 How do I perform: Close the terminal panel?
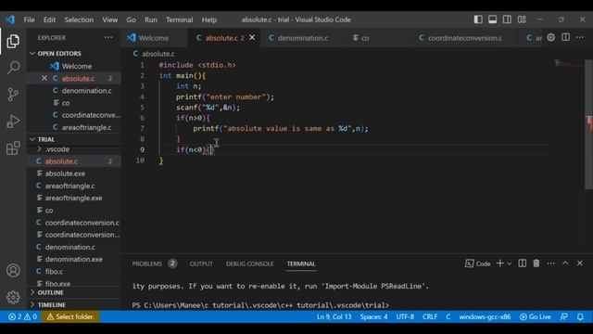click(x=580, y=263)
